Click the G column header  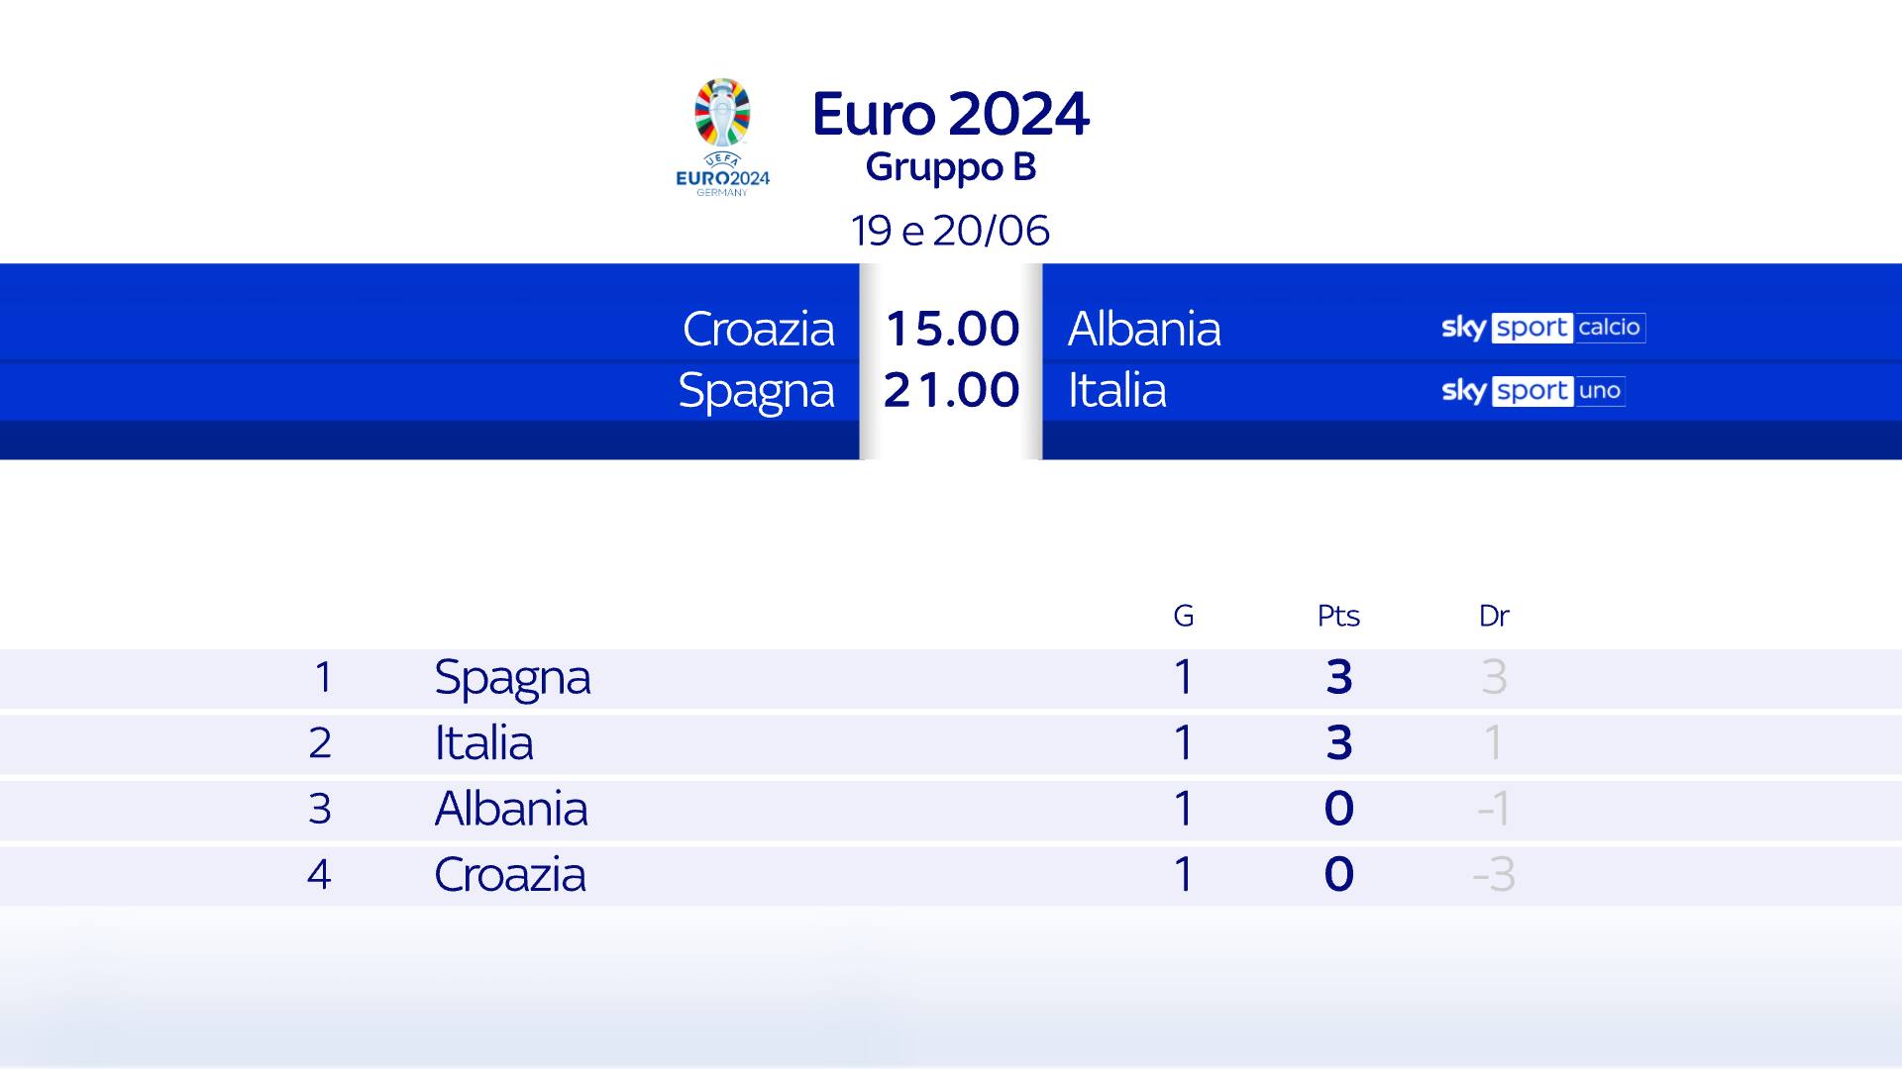click(1183, 616)
